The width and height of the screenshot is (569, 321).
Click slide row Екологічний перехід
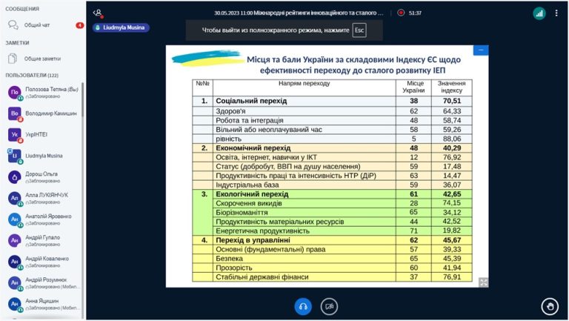point(332,194)
